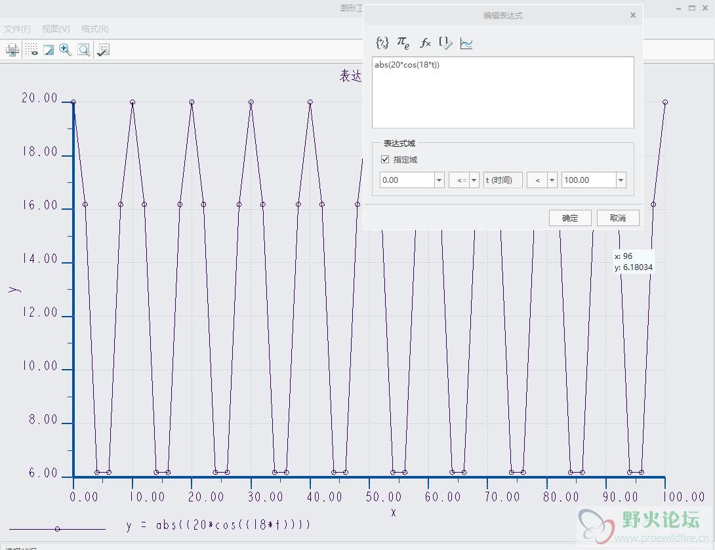Toggle grid display with the dotted eye icon
The image size is (715, 550).
click(31, 50)
